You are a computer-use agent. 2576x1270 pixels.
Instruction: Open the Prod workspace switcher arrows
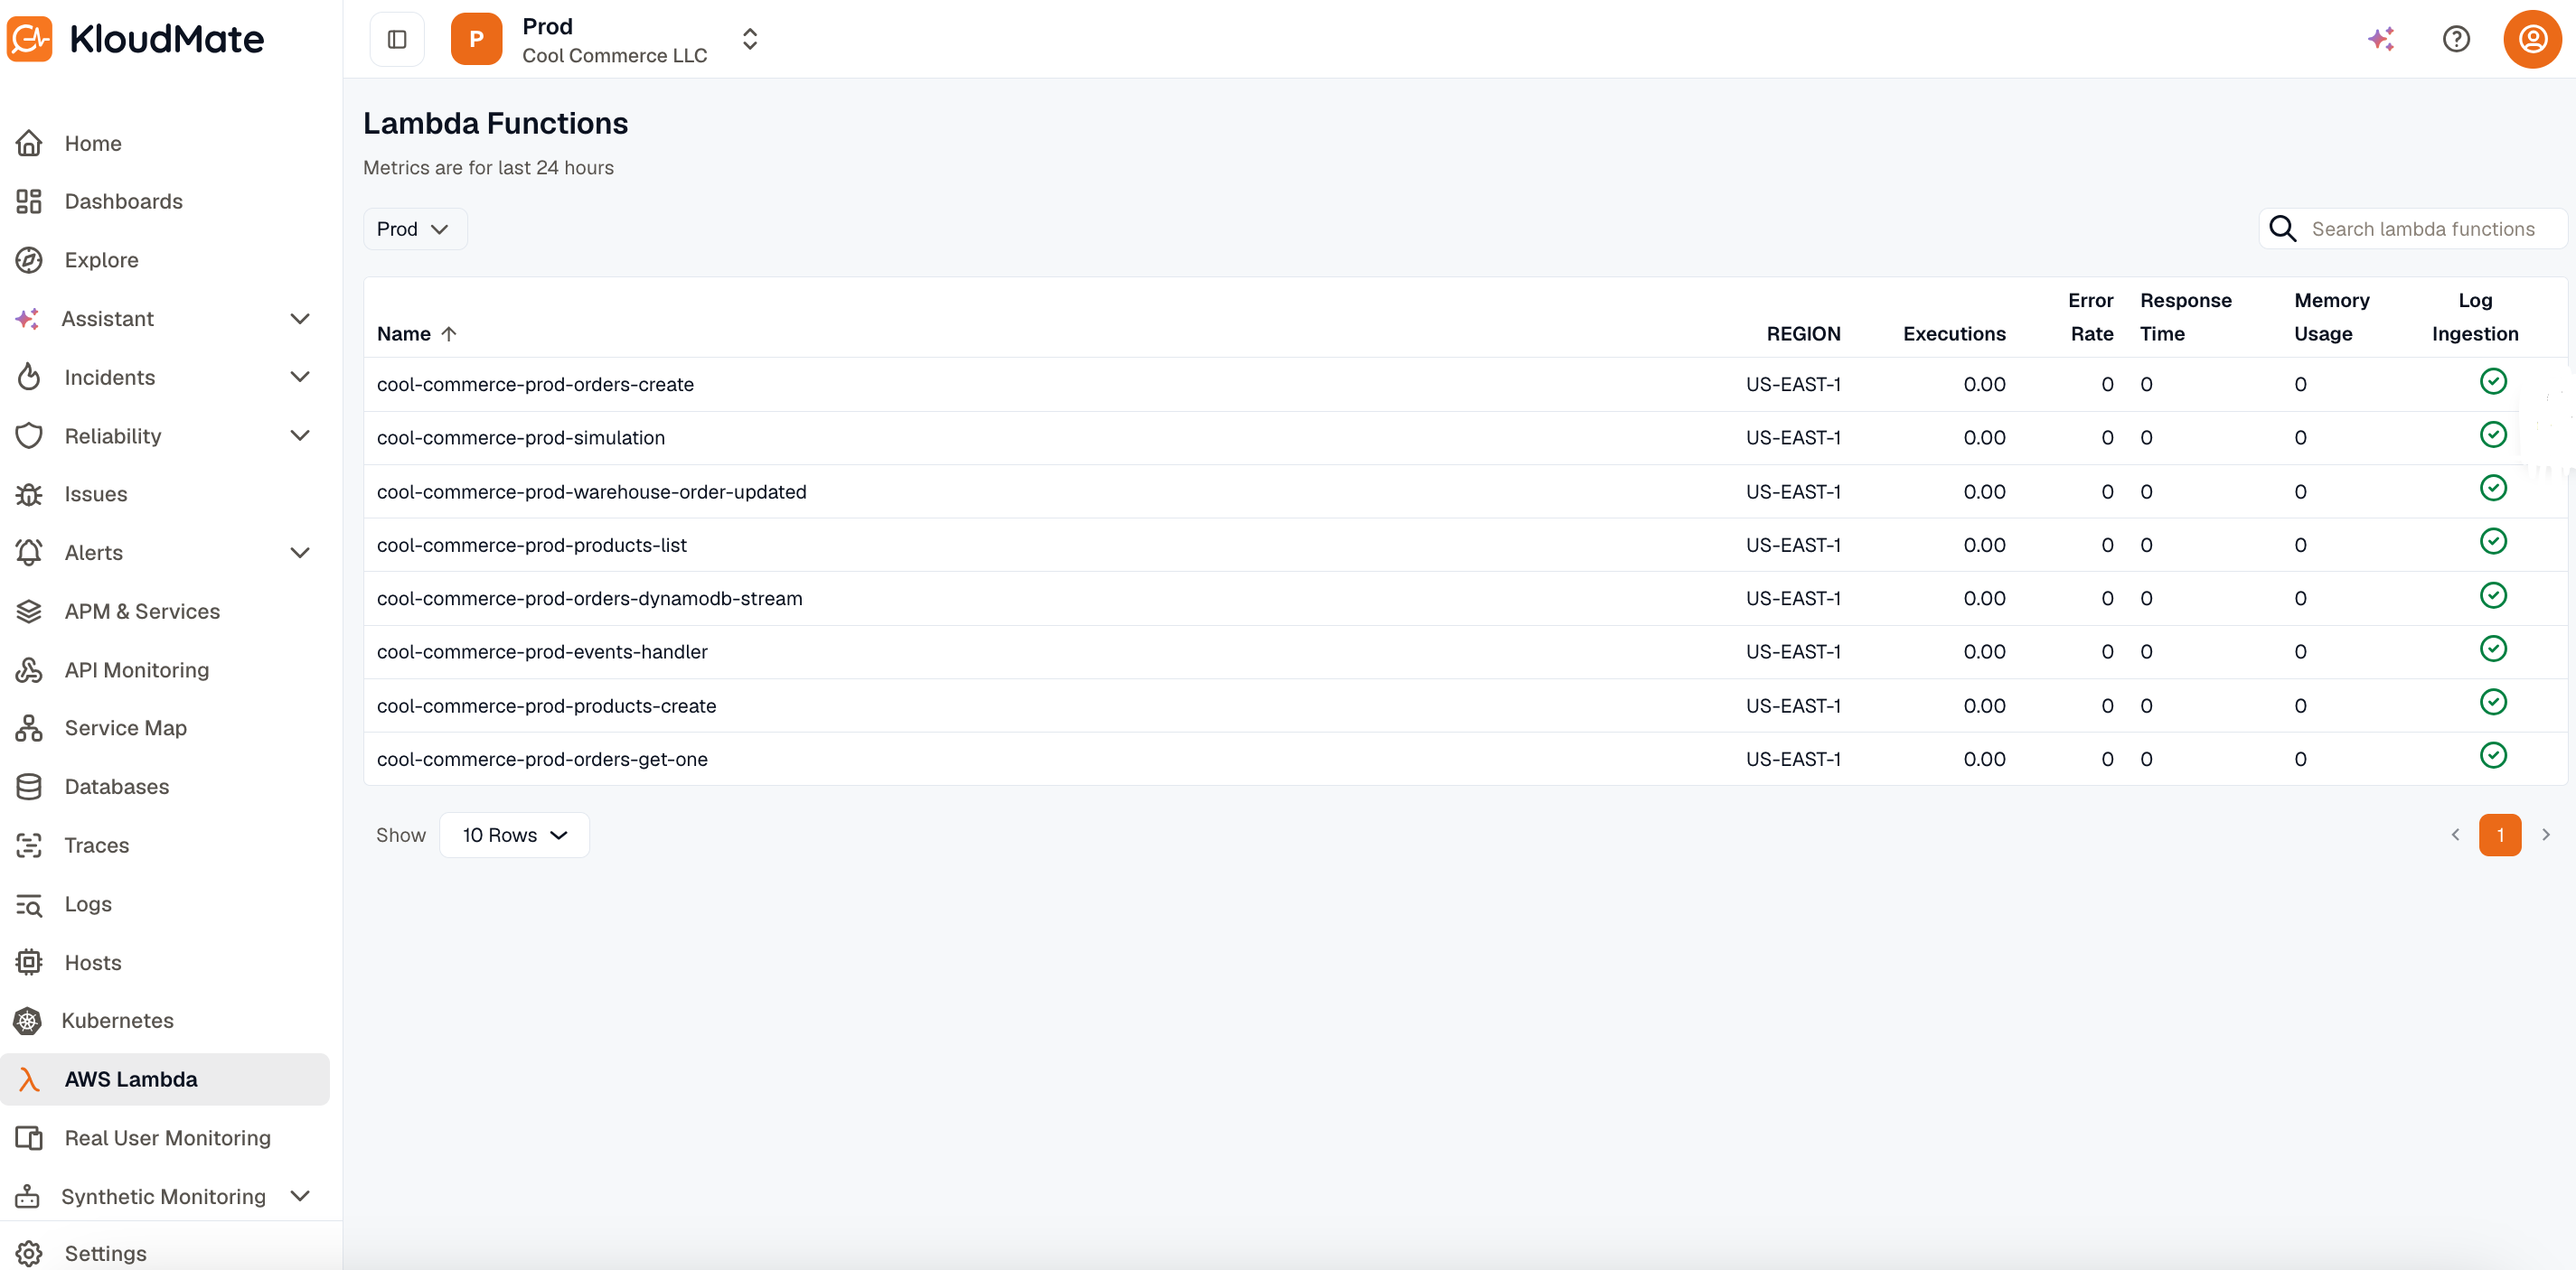point(750,39)
